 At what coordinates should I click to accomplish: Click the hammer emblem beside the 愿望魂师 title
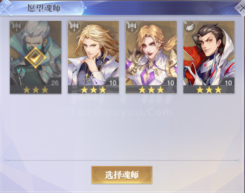7,8
